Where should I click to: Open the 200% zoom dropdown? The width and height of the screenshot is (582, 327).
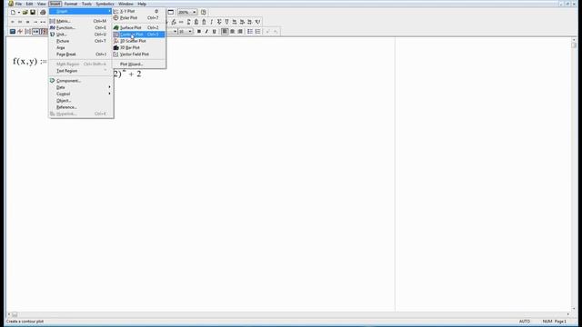[x=194, y=12]
